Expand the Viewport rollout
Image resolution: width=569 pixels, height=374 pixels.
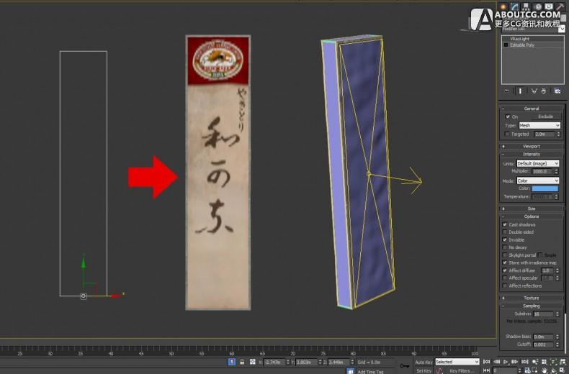[x=532, y=145]
